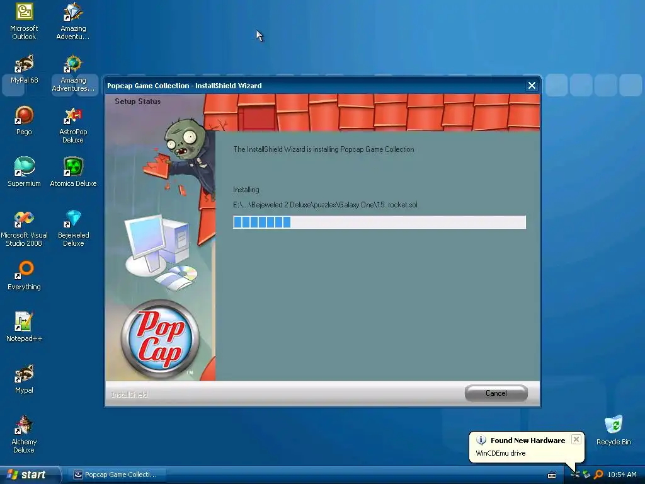Open the Supermium browser icon

[x=24, y=172]
